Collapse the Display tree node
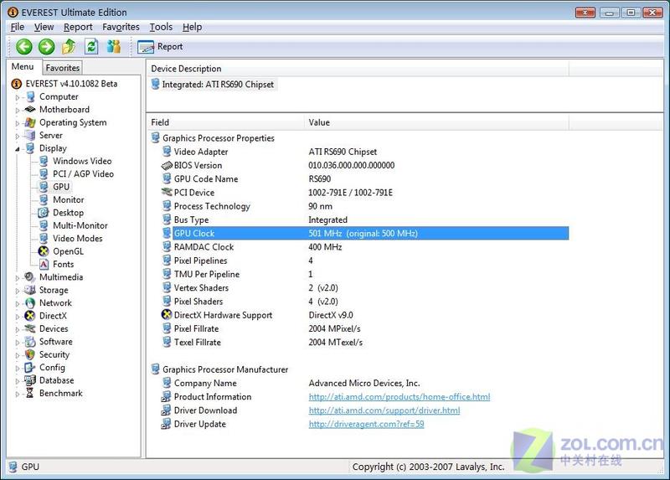The height and width of the screenshot is (480, 670). coord(18,149)
